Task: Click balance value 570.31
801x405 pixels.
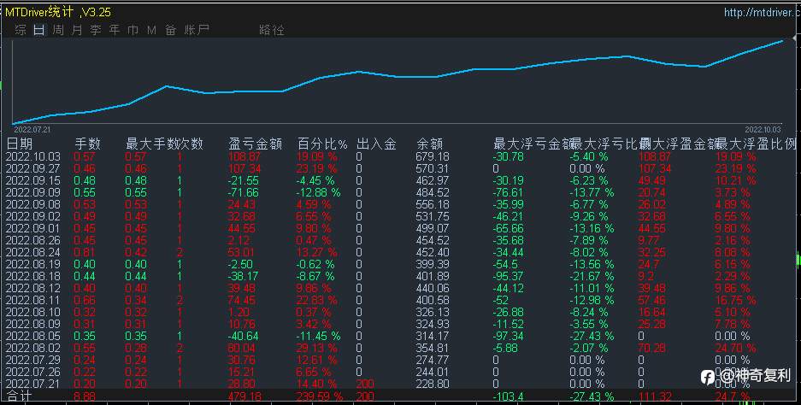Action: tap(433, 168)
